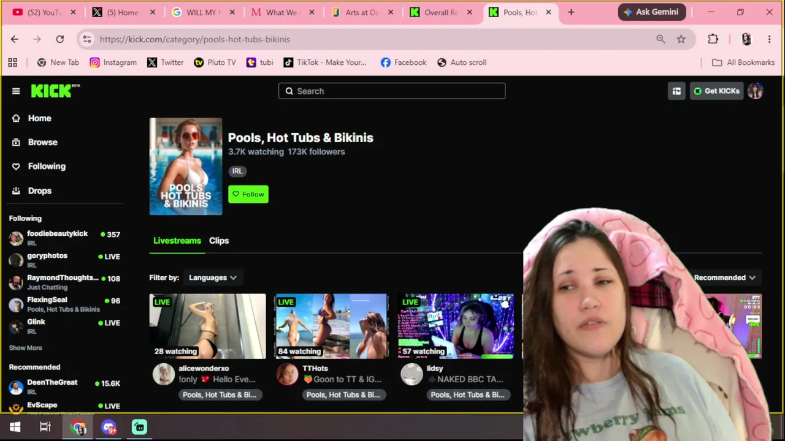Open Browse in the sidebar
This screenshot has height=441, width=785.
coord(42,142)
